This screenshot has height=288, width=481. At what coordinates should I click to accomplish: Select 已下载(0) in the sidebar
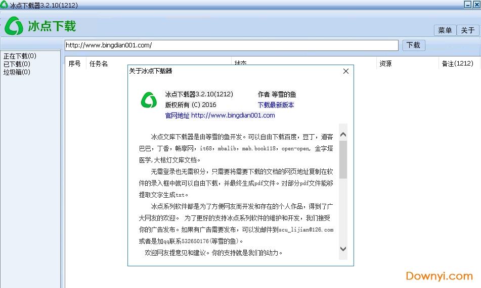17,64
